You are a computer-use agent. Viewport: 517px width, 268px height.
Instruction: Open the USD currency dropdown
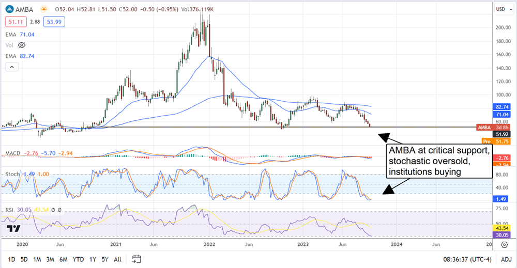pos(500,9)
